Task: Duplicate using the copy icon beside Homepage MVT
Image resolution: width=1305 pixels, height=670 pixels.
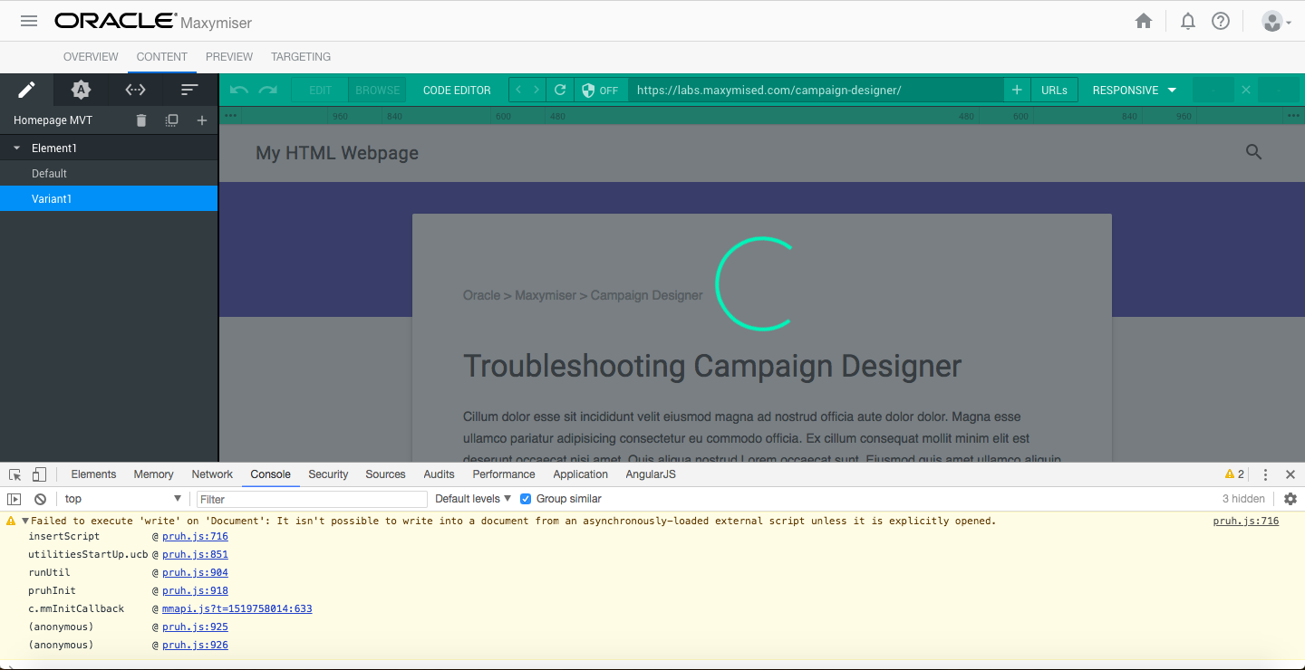Action: click(172, 120)
